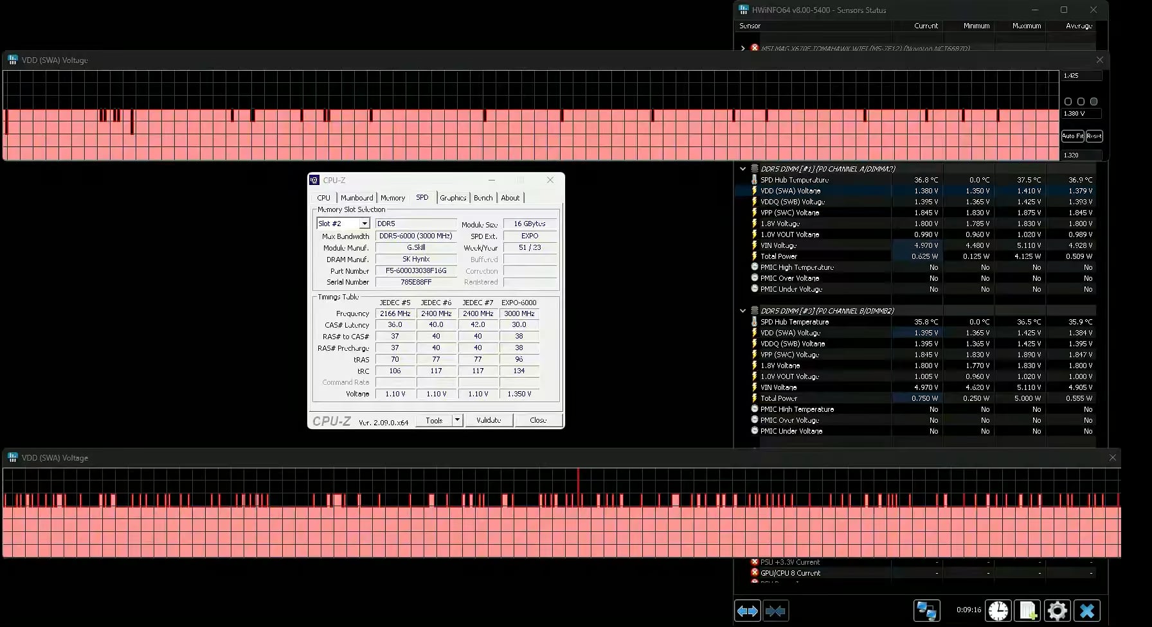
Task: Click the memory chip icon of DDR5 DIMM [#3]
Action: [754, 311]
